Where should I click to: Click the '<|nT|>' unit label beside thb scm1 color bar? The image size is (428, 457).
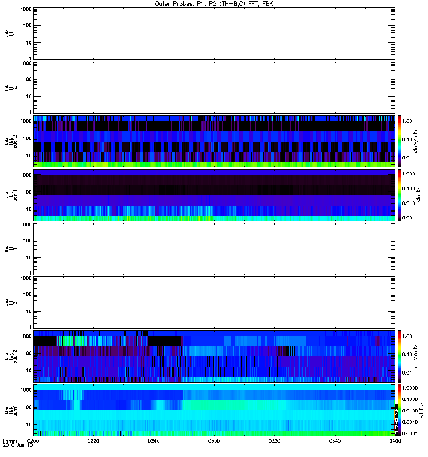click(419, 195)
